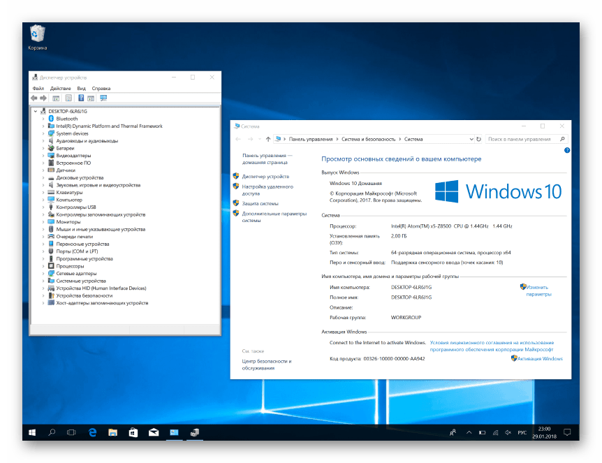Open the Recycle Bin Корзина on desktop

coord(37,37)
